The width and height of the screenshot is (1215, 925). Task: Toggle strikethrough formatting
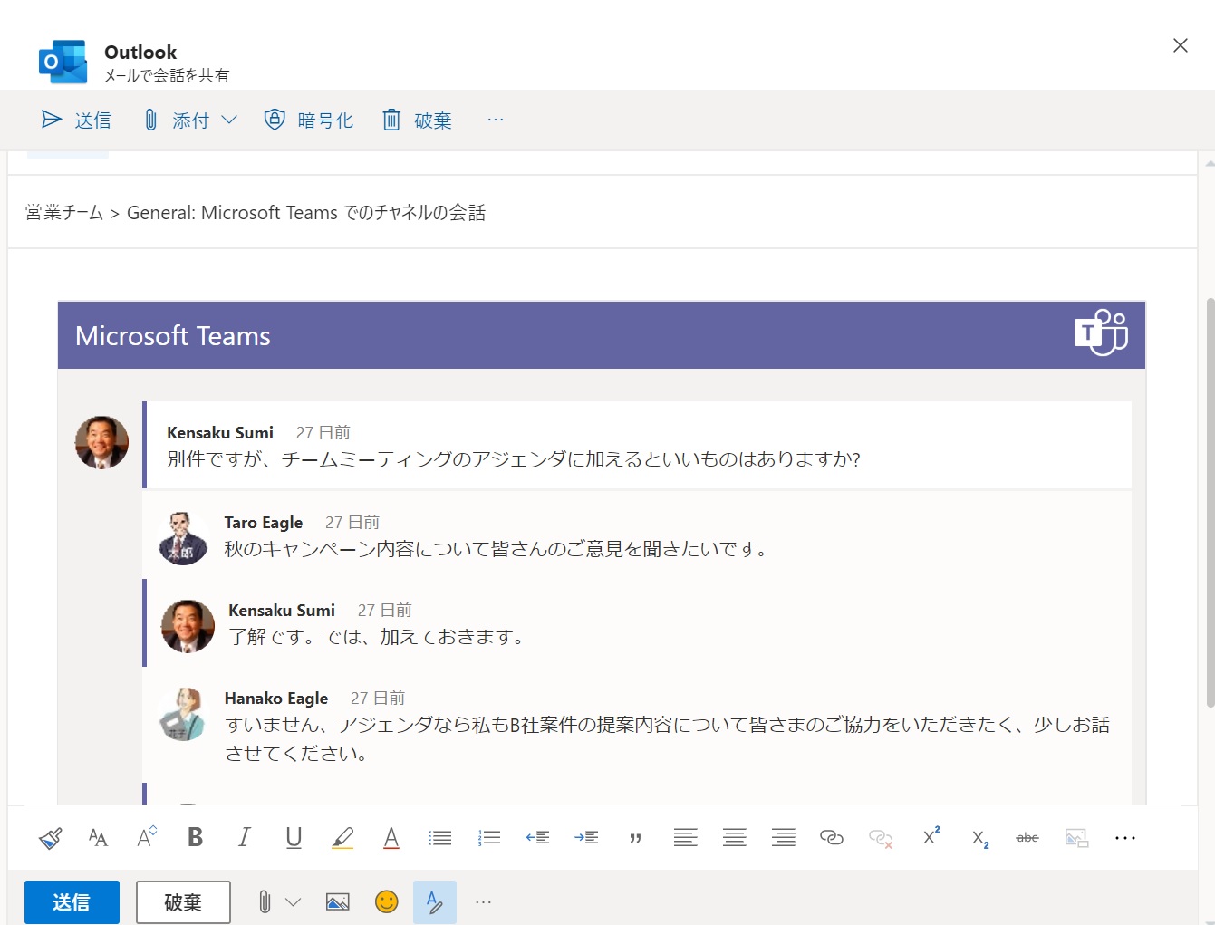(1027, 838)
